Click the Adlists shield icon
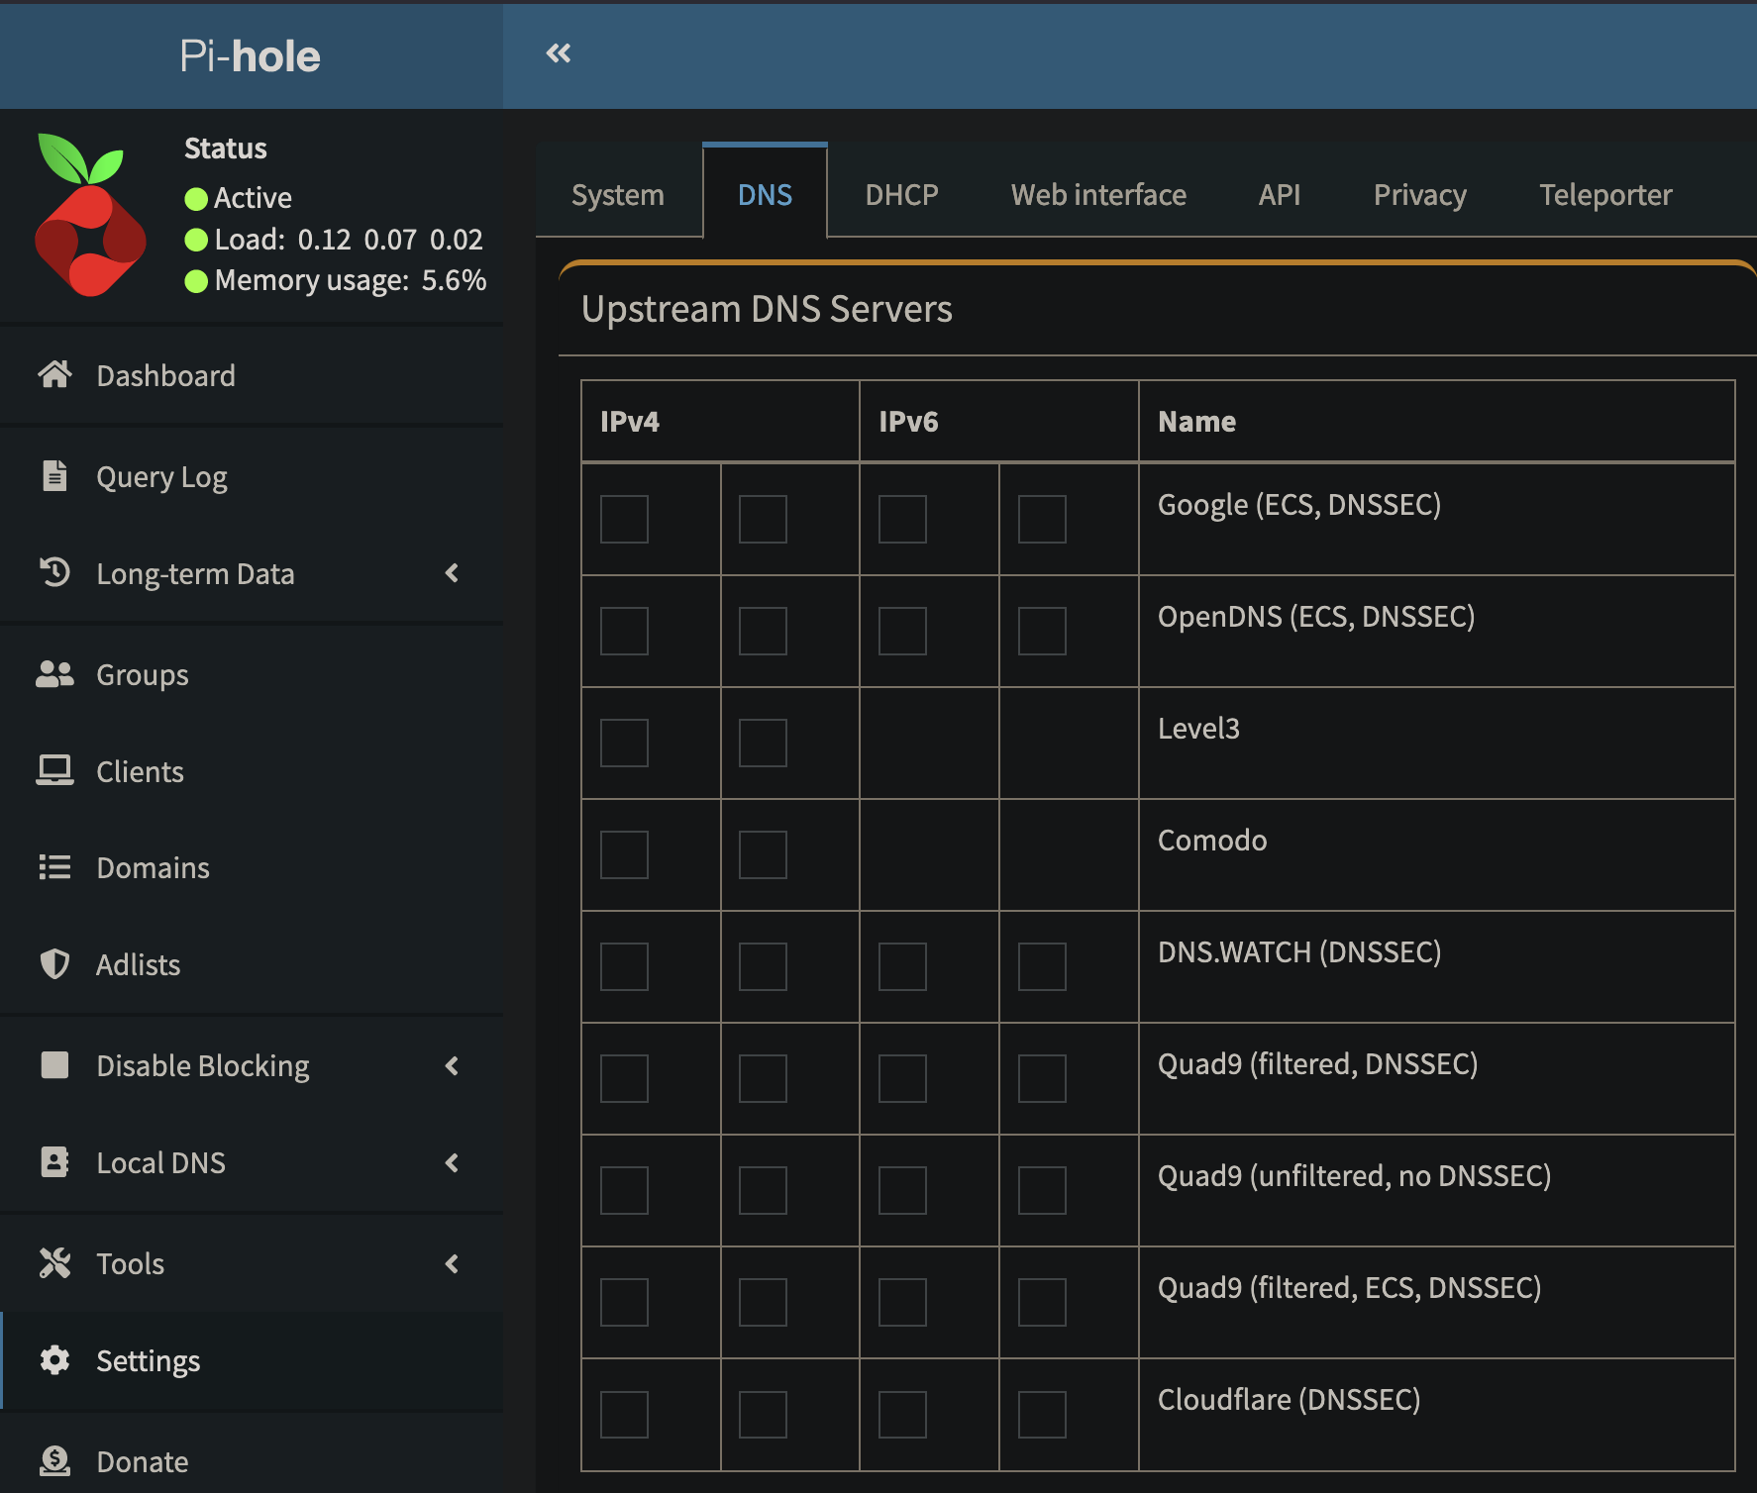This screenshot has height=1493, width=1757. point(54,964)
